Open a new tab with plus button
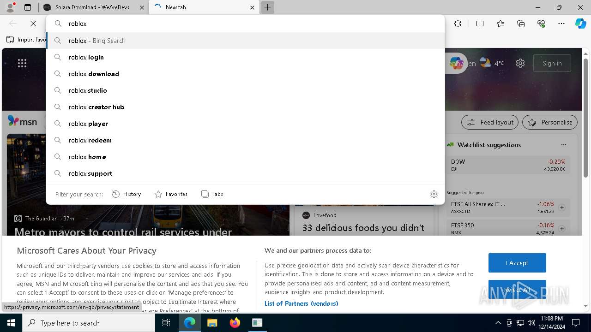Screen dimensions: 591x332 (x=267, y=7)
